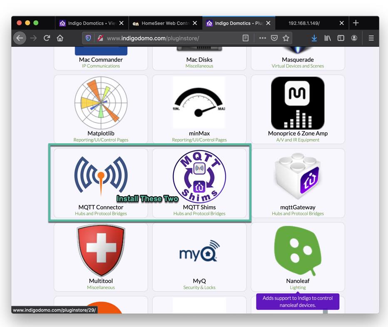Image resolution: width=388 pixels, height=327 pixels.
Task: Show downloads with the download arrow icon
Action: [x=314, y=38]
